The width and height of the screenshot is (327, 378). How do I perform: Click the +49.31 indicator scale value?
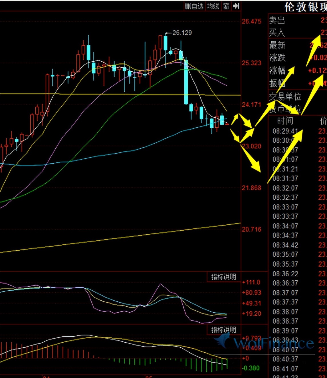[x=252, y=303]
